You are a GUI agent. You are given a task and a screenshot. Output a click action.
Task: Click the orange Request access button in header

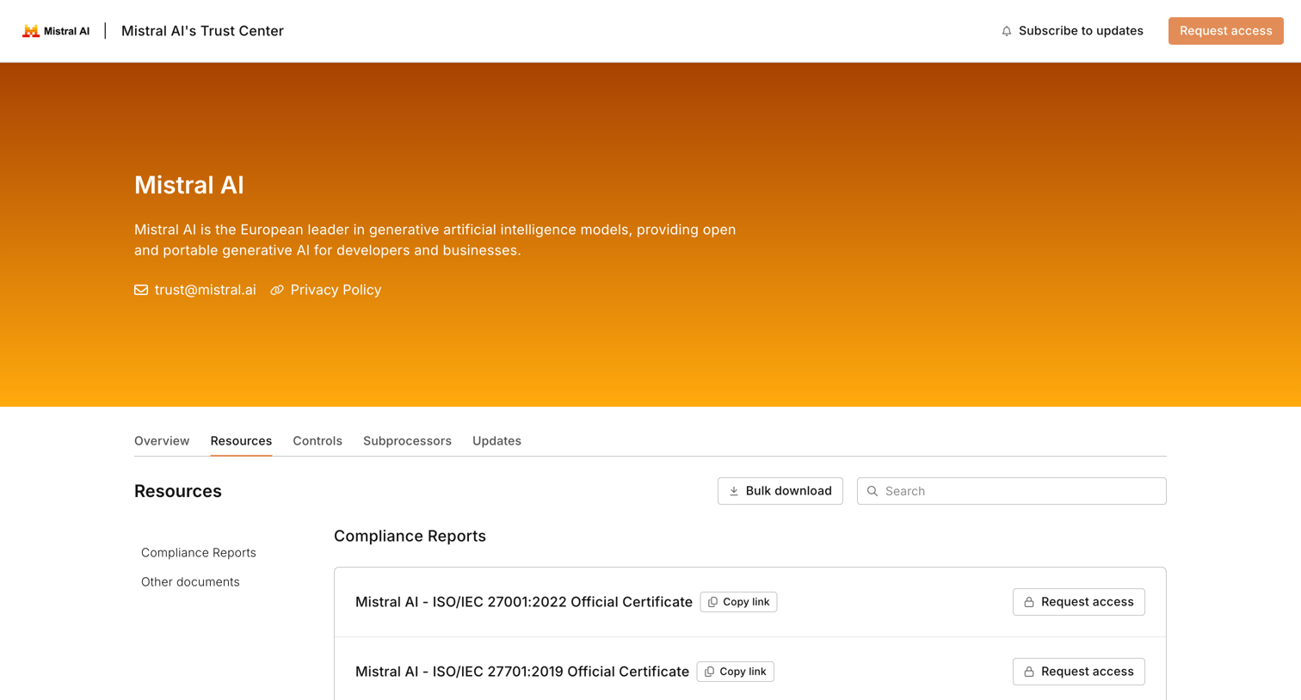point(1225,31)
